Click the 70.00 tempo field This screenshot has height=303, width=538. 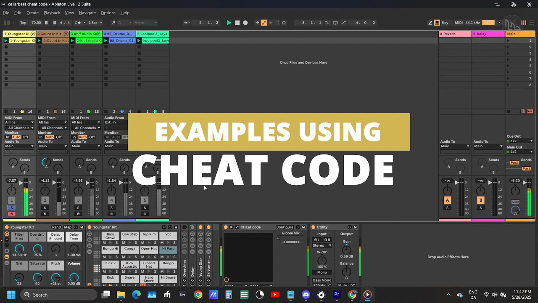(36, 23)
